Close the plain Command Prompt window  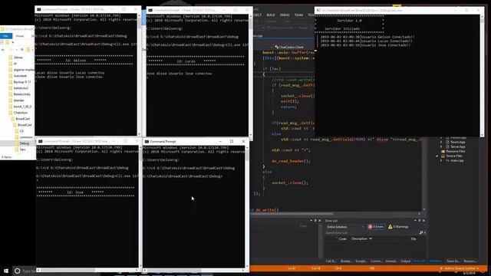point(243,141)
